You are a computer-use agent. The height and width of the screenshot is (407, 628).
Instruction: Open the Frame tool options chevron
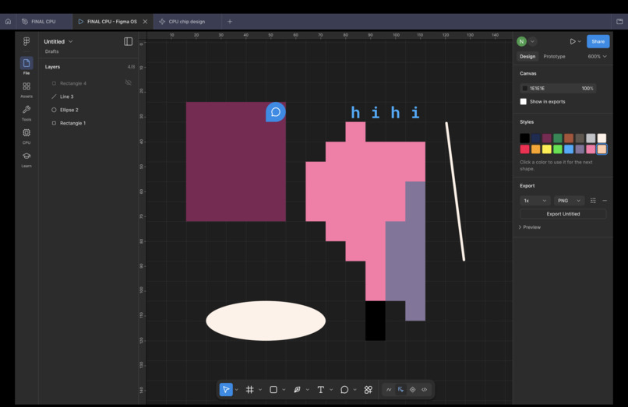point(260,390)
